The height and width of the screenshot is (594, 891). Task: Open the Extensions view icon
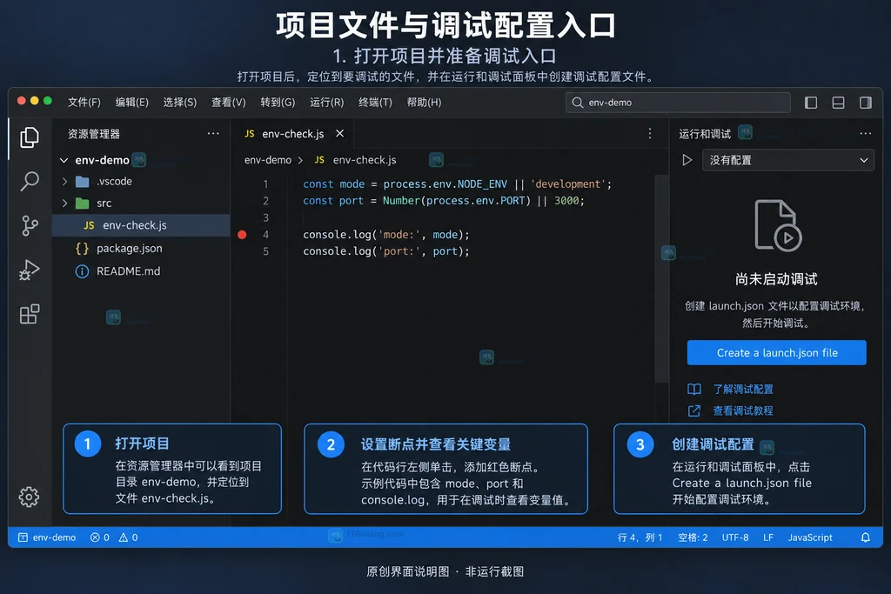pos(29,314)
